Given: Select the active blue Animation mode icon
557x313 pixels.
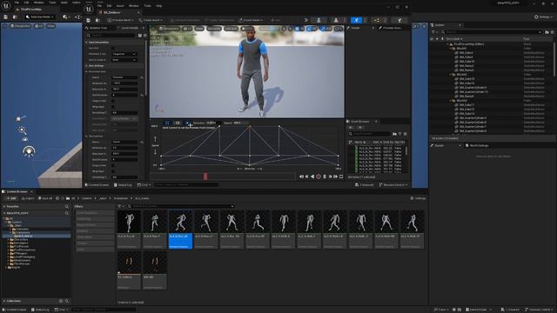Looking at the screenshot, I should coord(356,20).
